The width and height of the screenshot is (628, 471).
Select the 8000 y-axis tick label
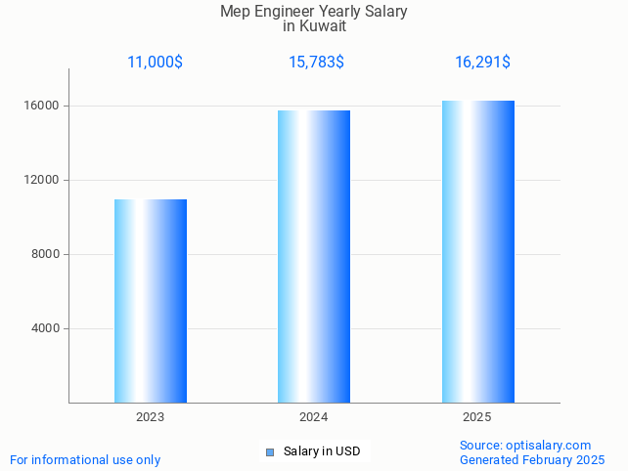46,254
